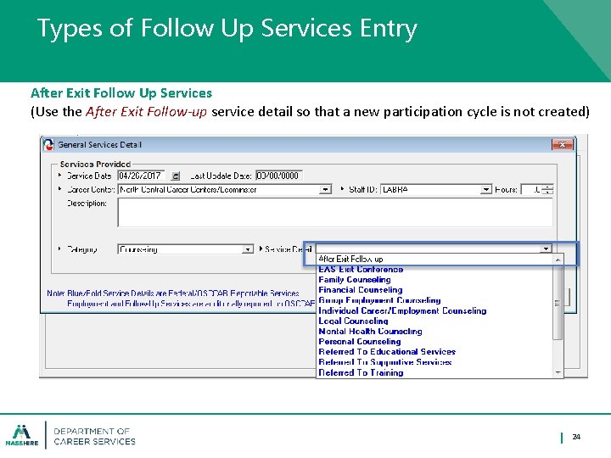
Task: Click the slide number 24
Action: tap(576, 437)
